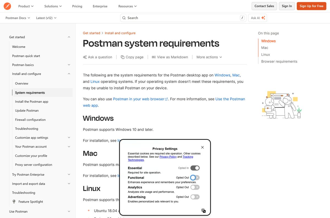Click the translate icon in privacy dialog
The height and width of the screenshot is (218, 330).
pos(204,211)
